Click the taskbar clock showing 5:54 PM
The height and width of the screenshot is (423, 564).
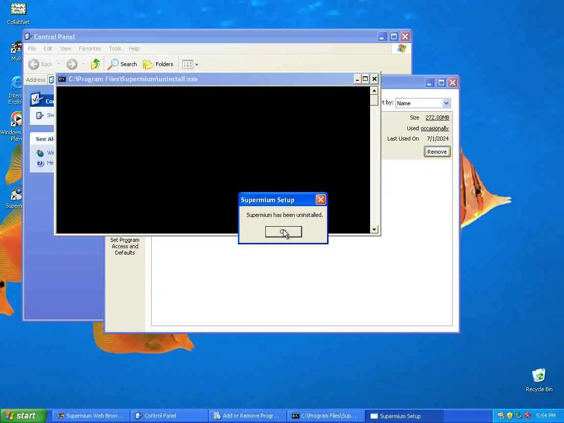pyautogui.click(x=546, y=416)
